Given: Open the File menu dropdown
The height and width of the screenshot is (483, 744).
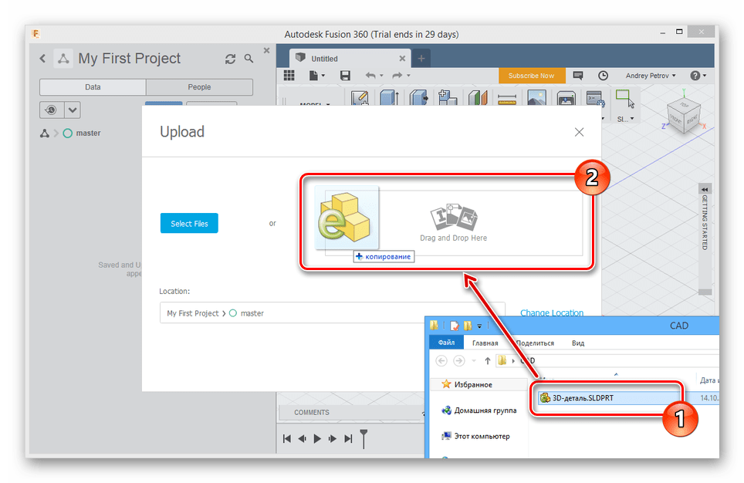Looking at the screenshot, I should point(316,76).
